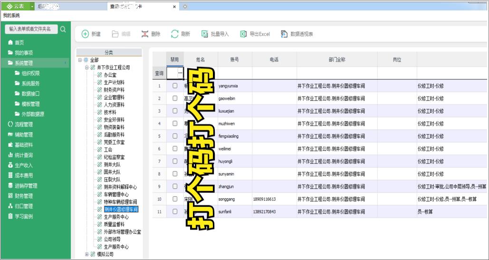Click the 我的事项 folder icon
The image size is (489, 260).
pyautogui.click(x=10, y=53)
